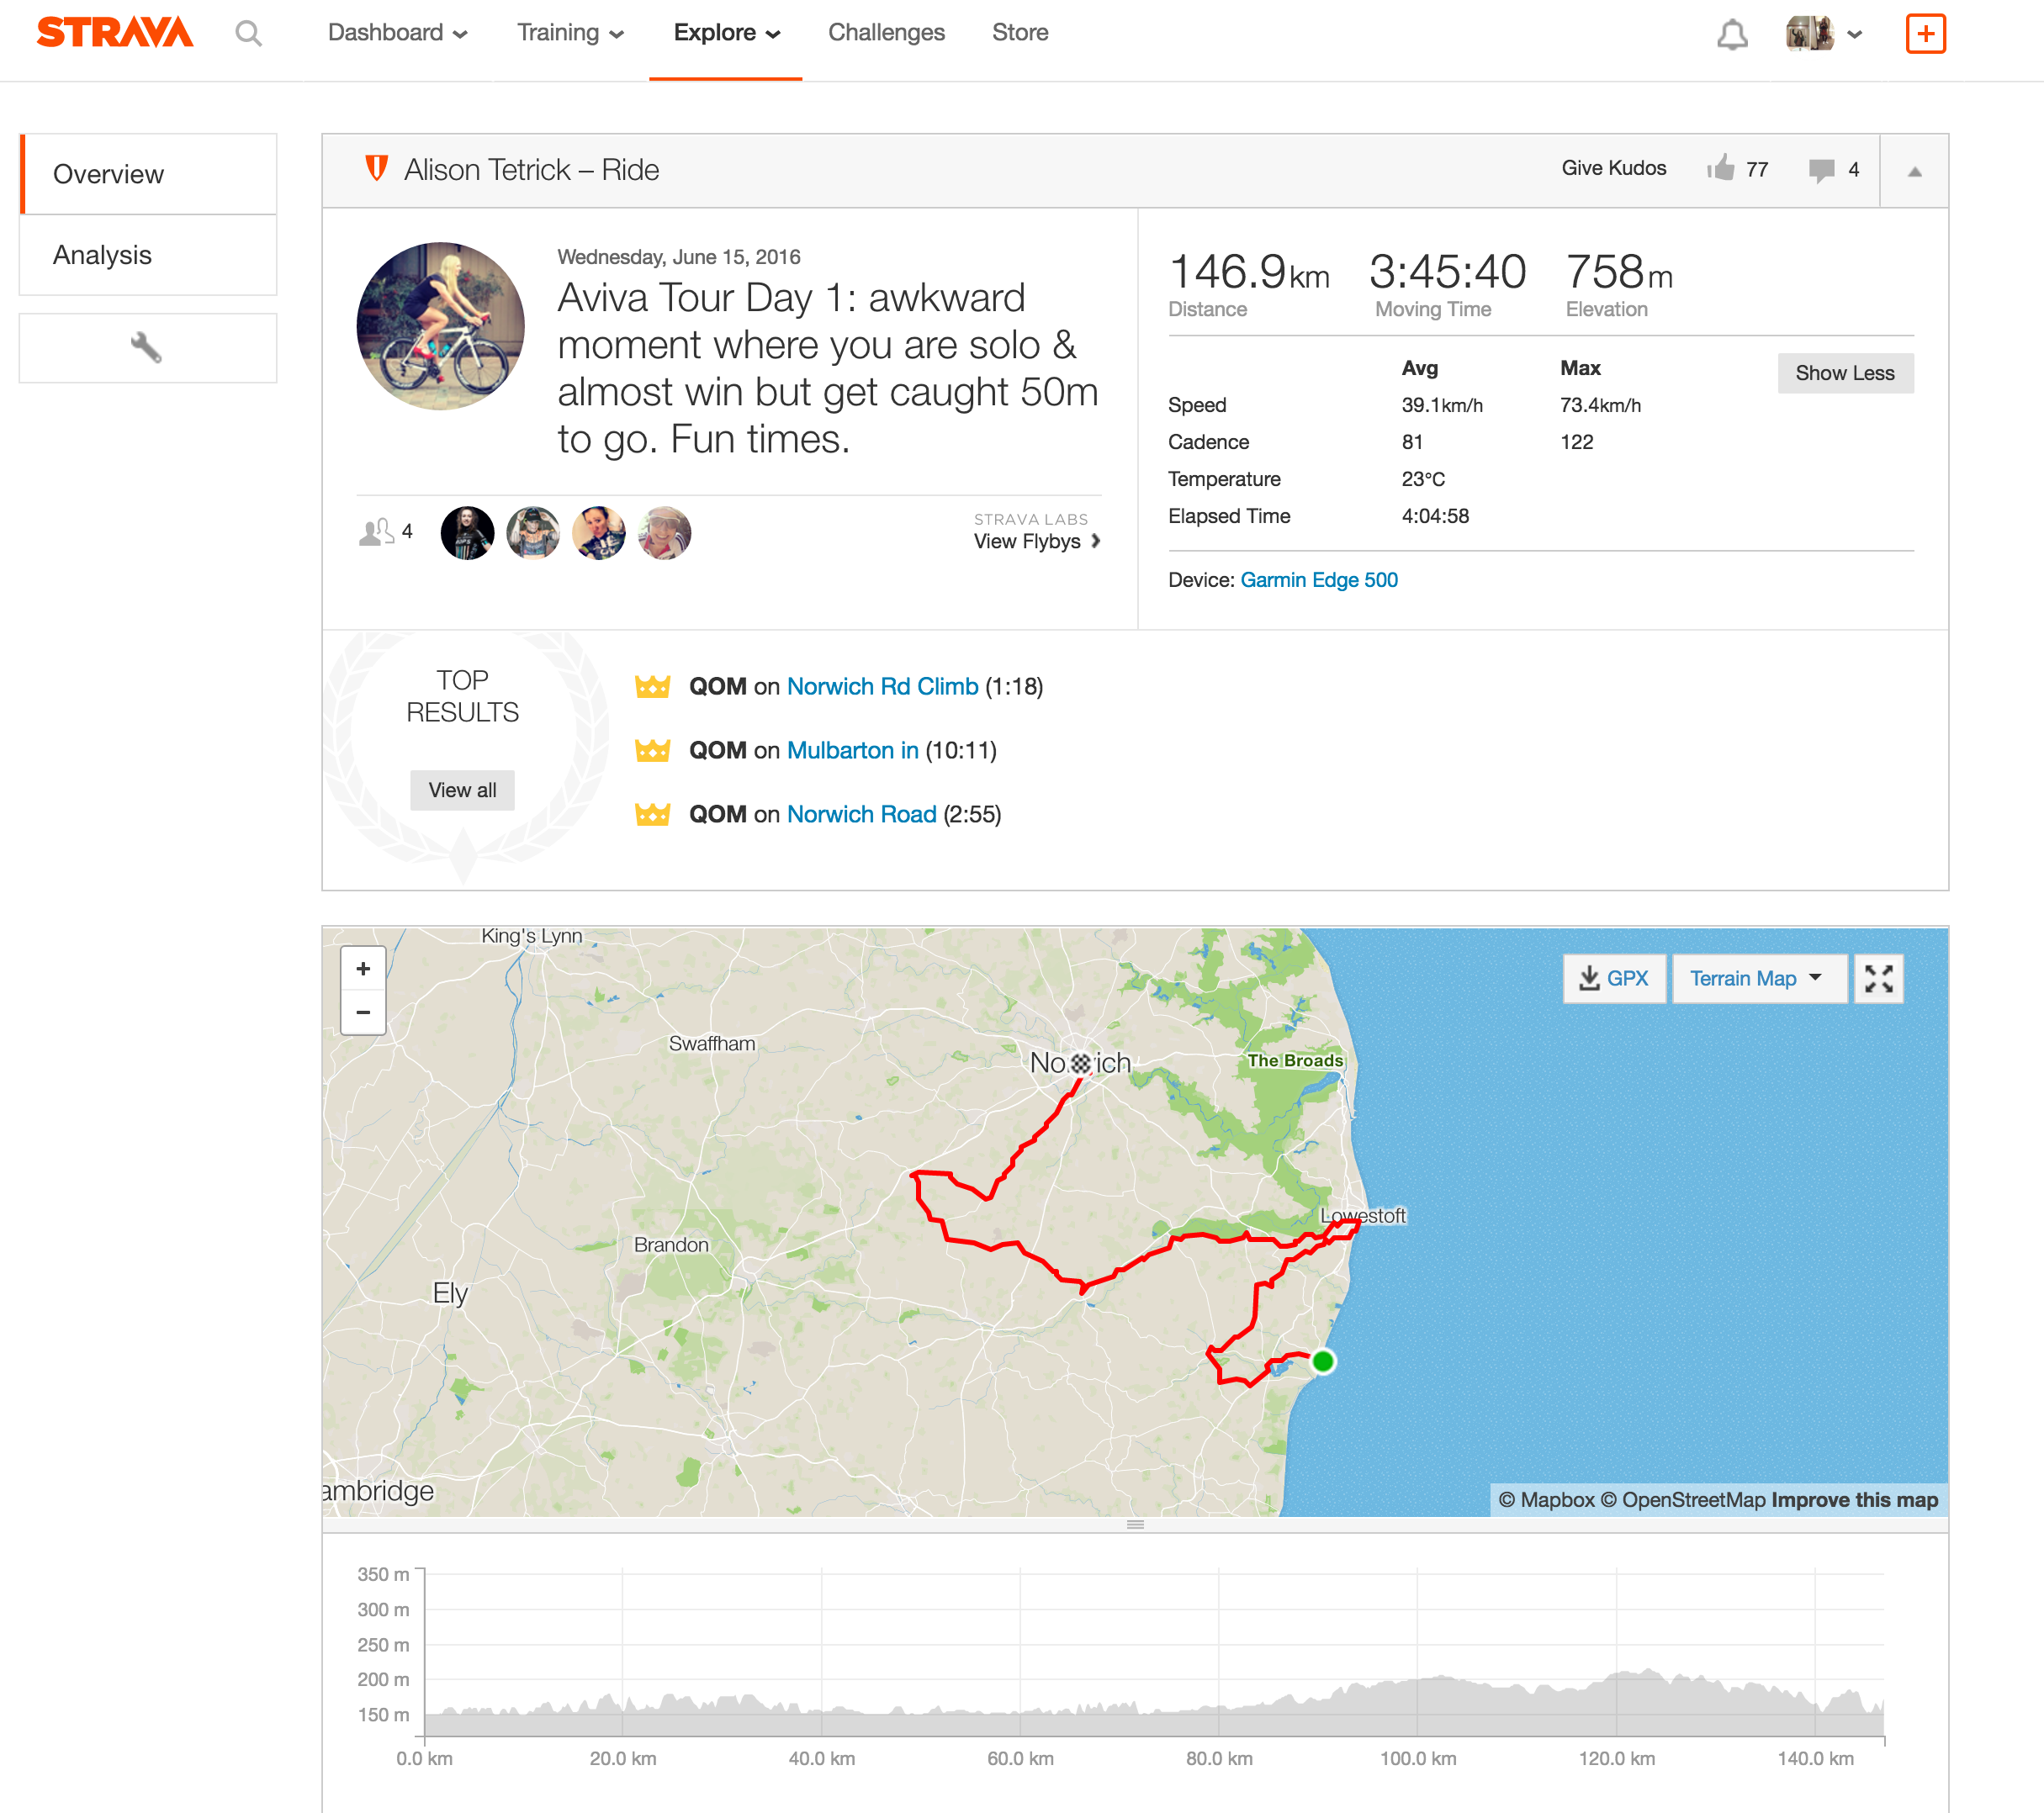
Task: Download the GPX file
Action: (1614, 979)
